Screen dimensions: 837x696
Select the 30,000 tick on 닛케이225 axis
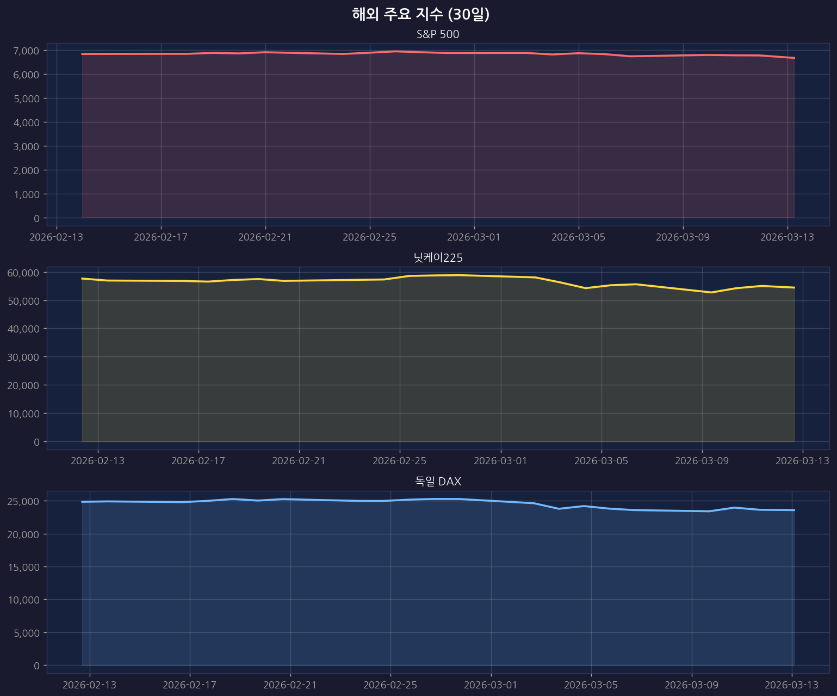[23, 357]
